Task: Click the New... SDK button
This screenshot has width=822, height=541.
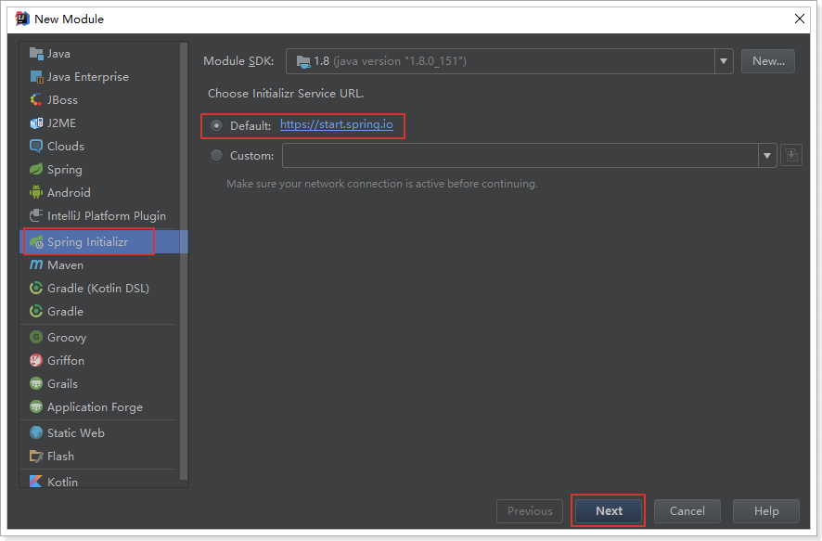Action: (768, 60)
